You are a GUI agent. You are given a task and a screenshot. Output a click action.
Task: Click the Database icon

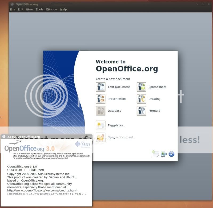point(101,111)
